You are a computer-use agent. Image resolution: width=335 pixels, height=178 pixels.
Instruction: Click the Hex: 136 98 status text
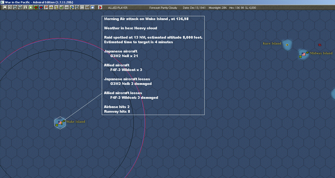[x=237, y=8]
